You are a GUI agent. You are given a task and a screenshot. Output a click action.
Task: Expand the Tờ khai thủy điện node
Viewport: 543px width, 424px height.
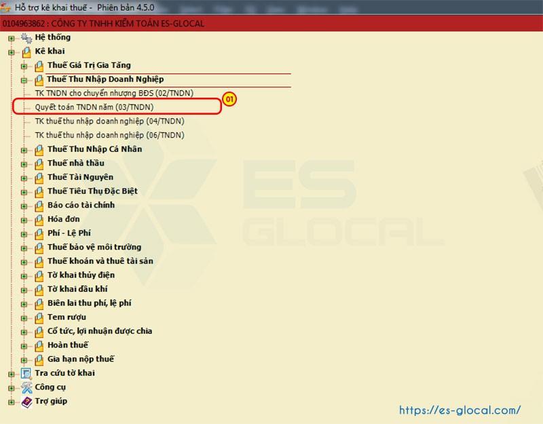point(24,276)
